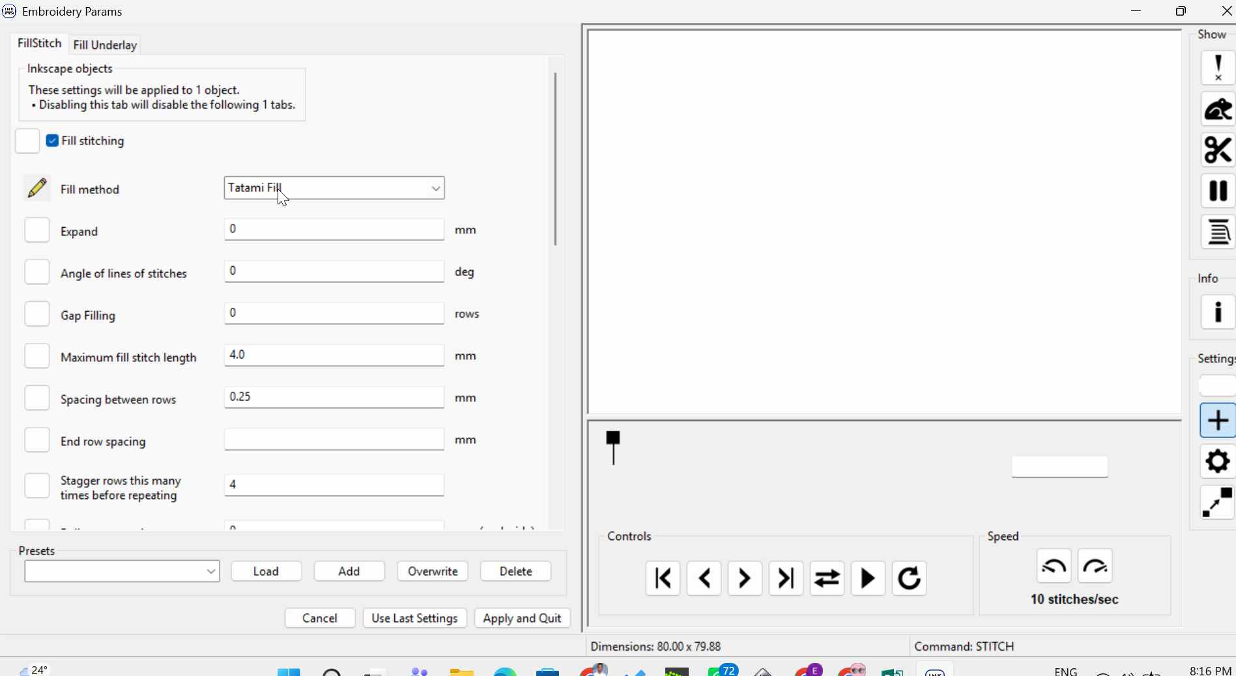This screenshot has width=1236, height=676.
Task: Click the Delete preset button
Action: pos(516,571)
